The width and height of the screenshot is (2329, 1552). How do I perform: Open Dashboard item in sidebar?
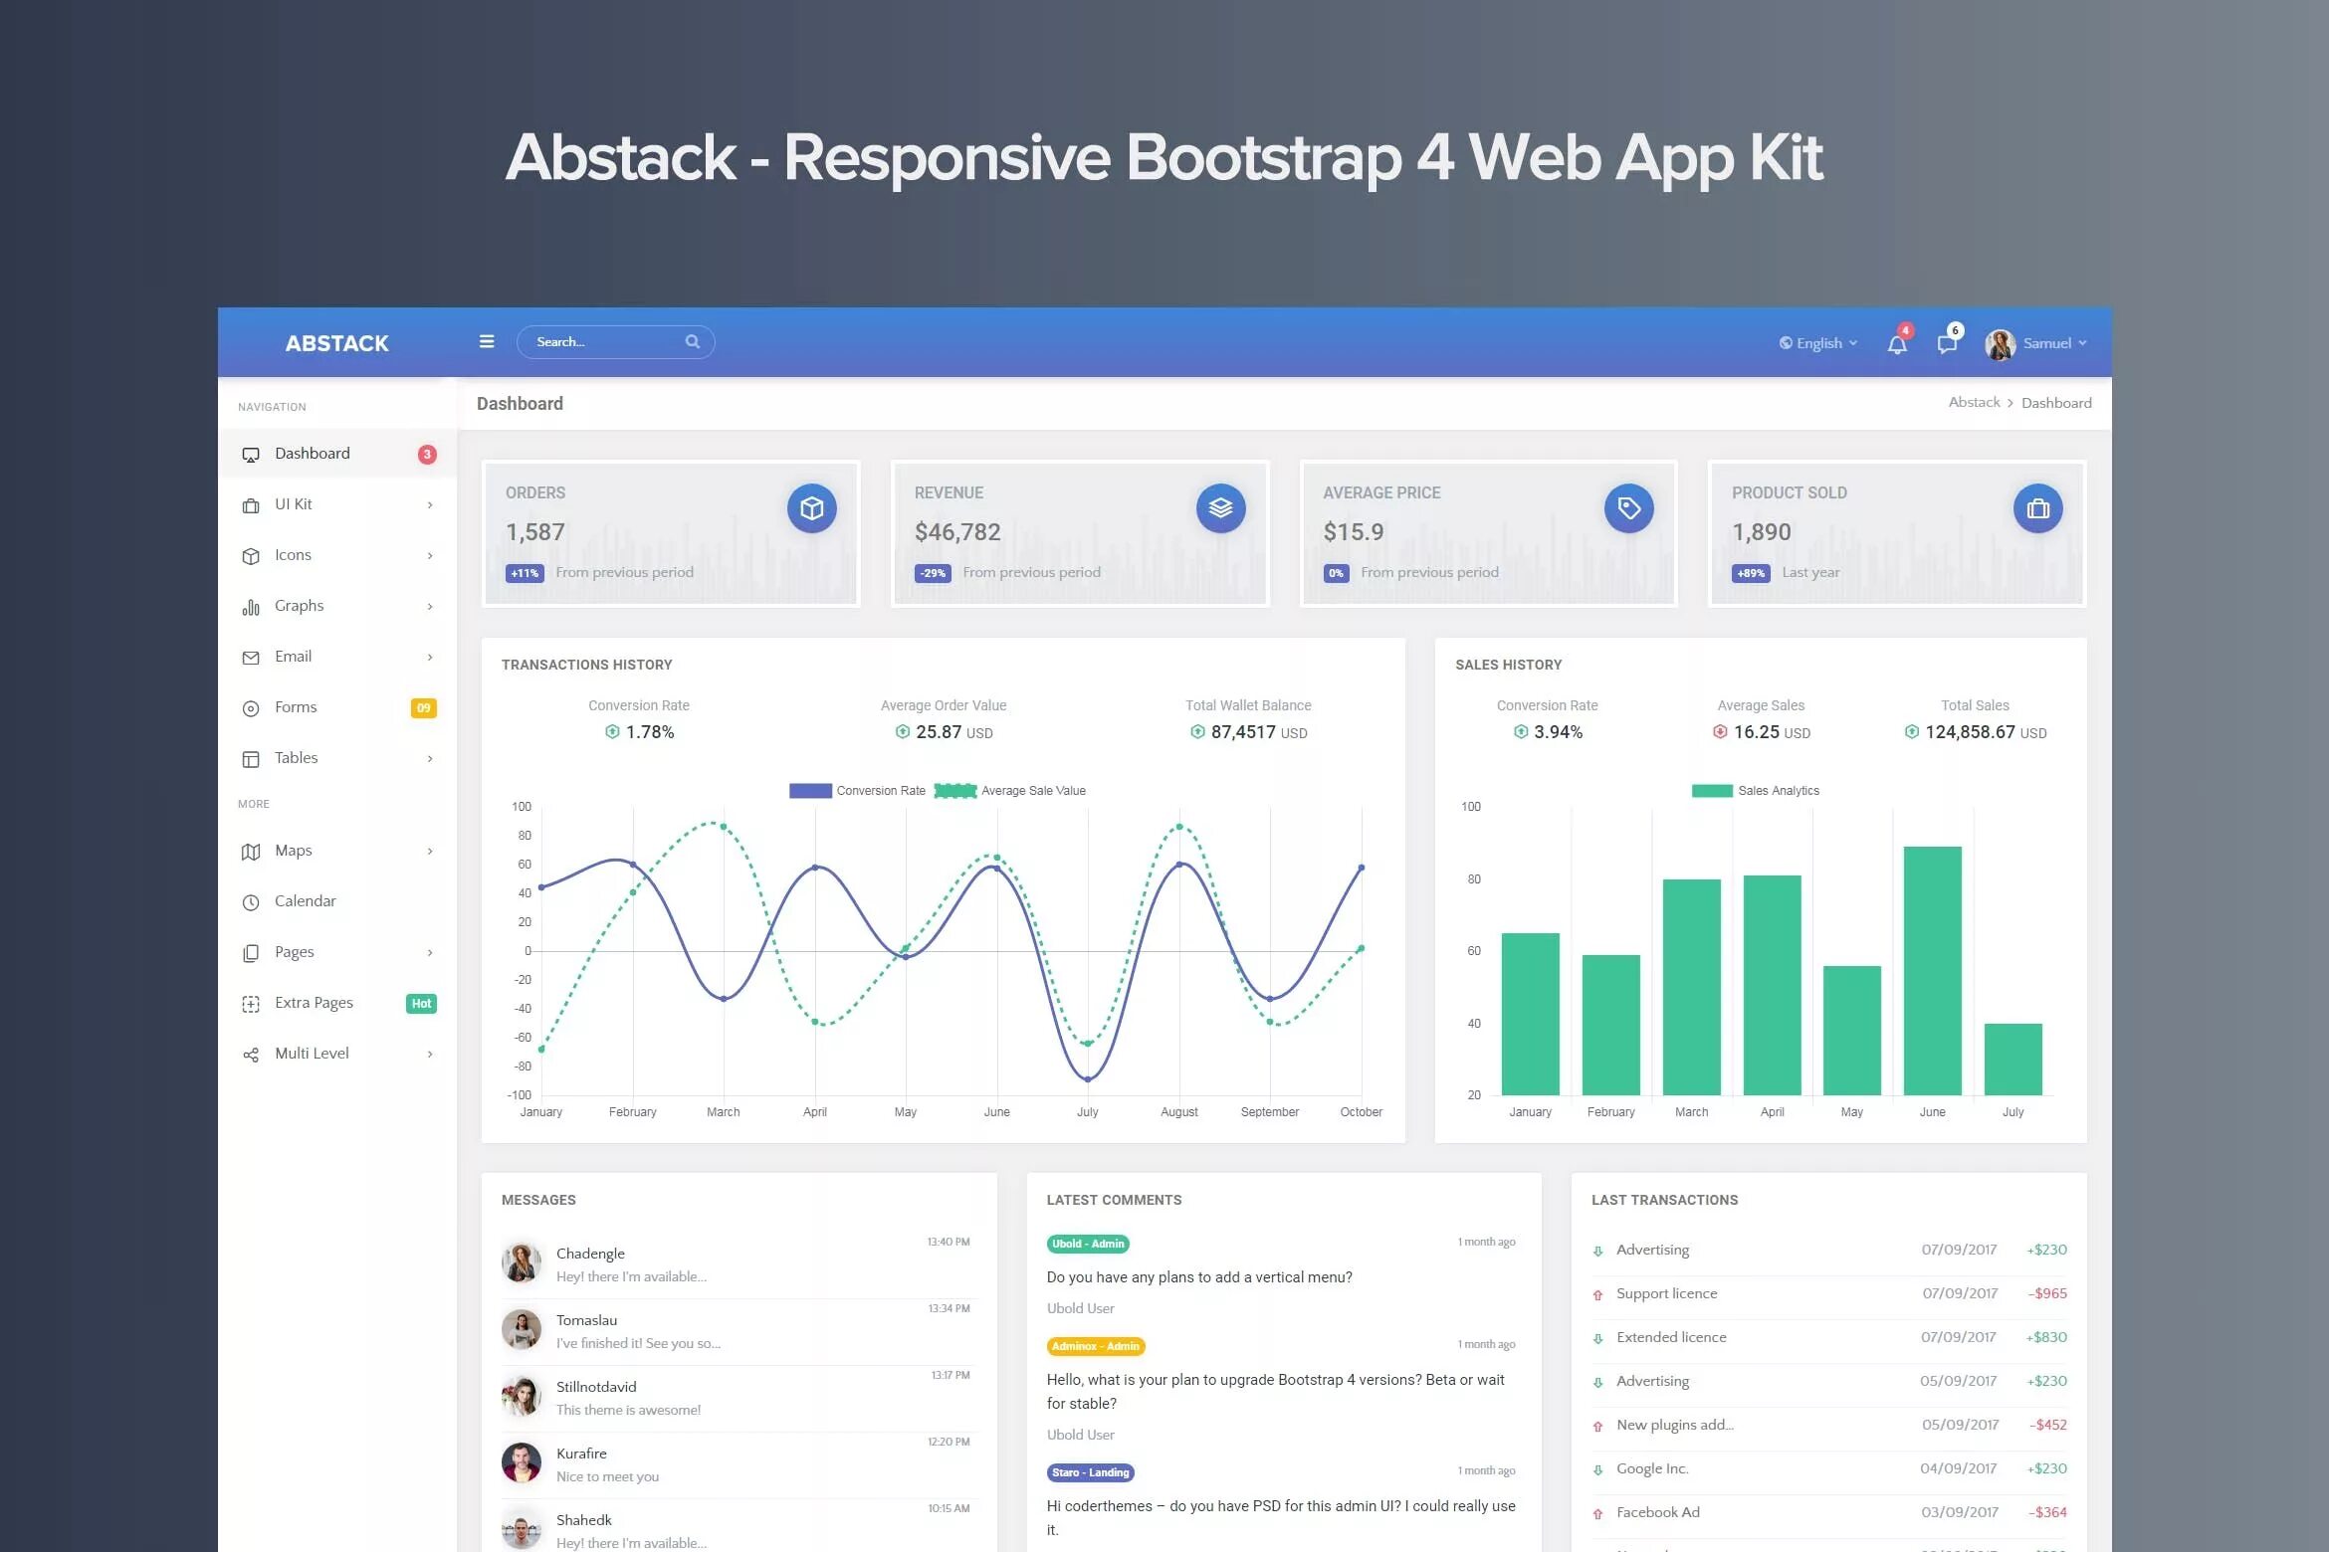coord(312,454)
